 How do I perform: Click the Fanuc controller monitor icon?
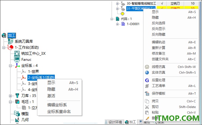[x=17, y=60]
